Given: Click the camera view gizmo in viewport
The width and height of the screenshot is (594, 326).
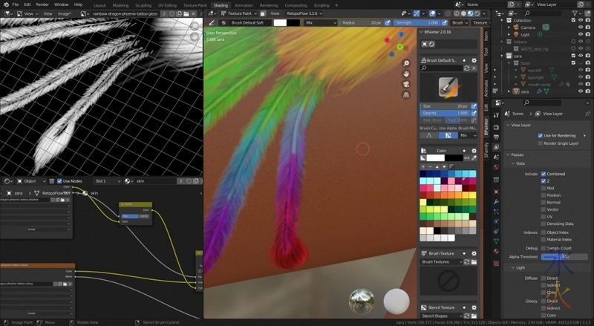Looking at the screenshot, I should (407, 85).
